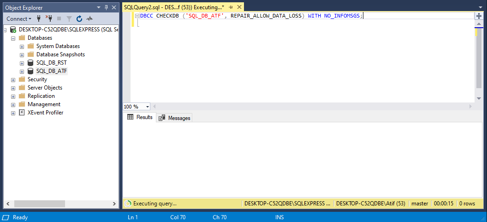Click the editor vertical scrollbar down arrow

[x=479, y=98]
